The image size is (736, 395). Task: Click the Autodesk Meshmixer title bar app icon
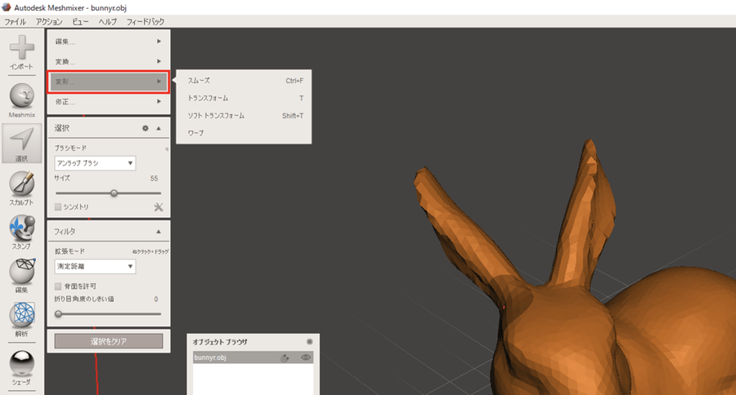pyautogui.click(x=6, y=7)
